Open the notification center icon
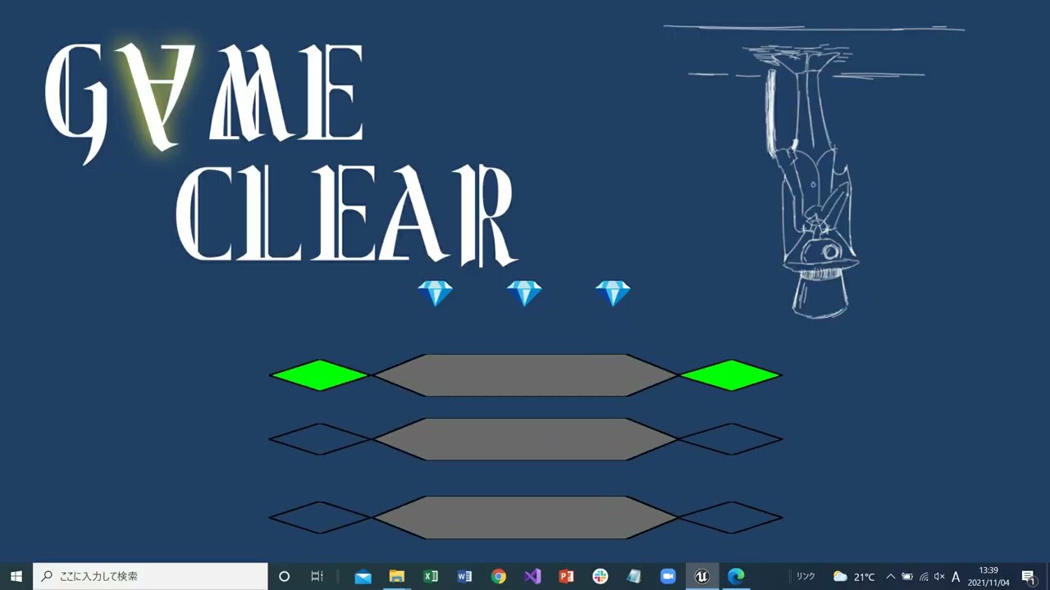This screenshot has height=590, width=1050. [1028, 576]
